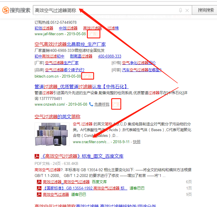This screenshot has height=207, width=217.
Task: Click PDF icon beside 《高效空气过滤器》标准 title
Action: tap(37, 156)
